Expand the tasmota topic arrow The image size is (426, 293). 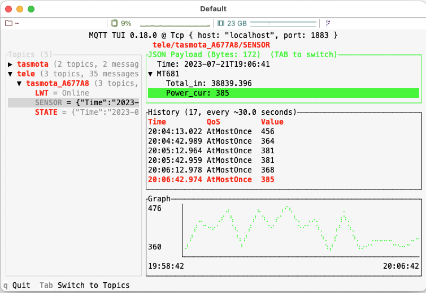click(x=10, y=64)
